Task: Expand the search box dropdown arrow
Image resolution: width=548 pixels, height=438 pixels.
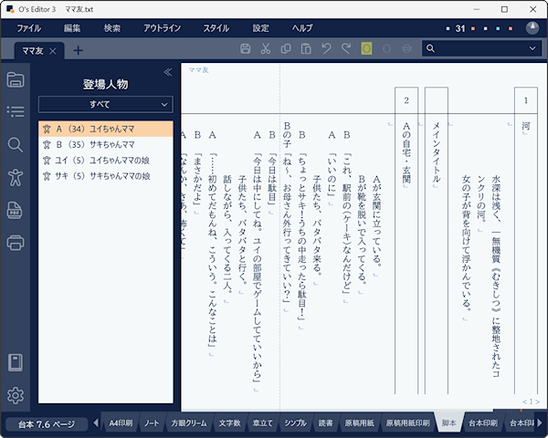Action: (532, 49)
